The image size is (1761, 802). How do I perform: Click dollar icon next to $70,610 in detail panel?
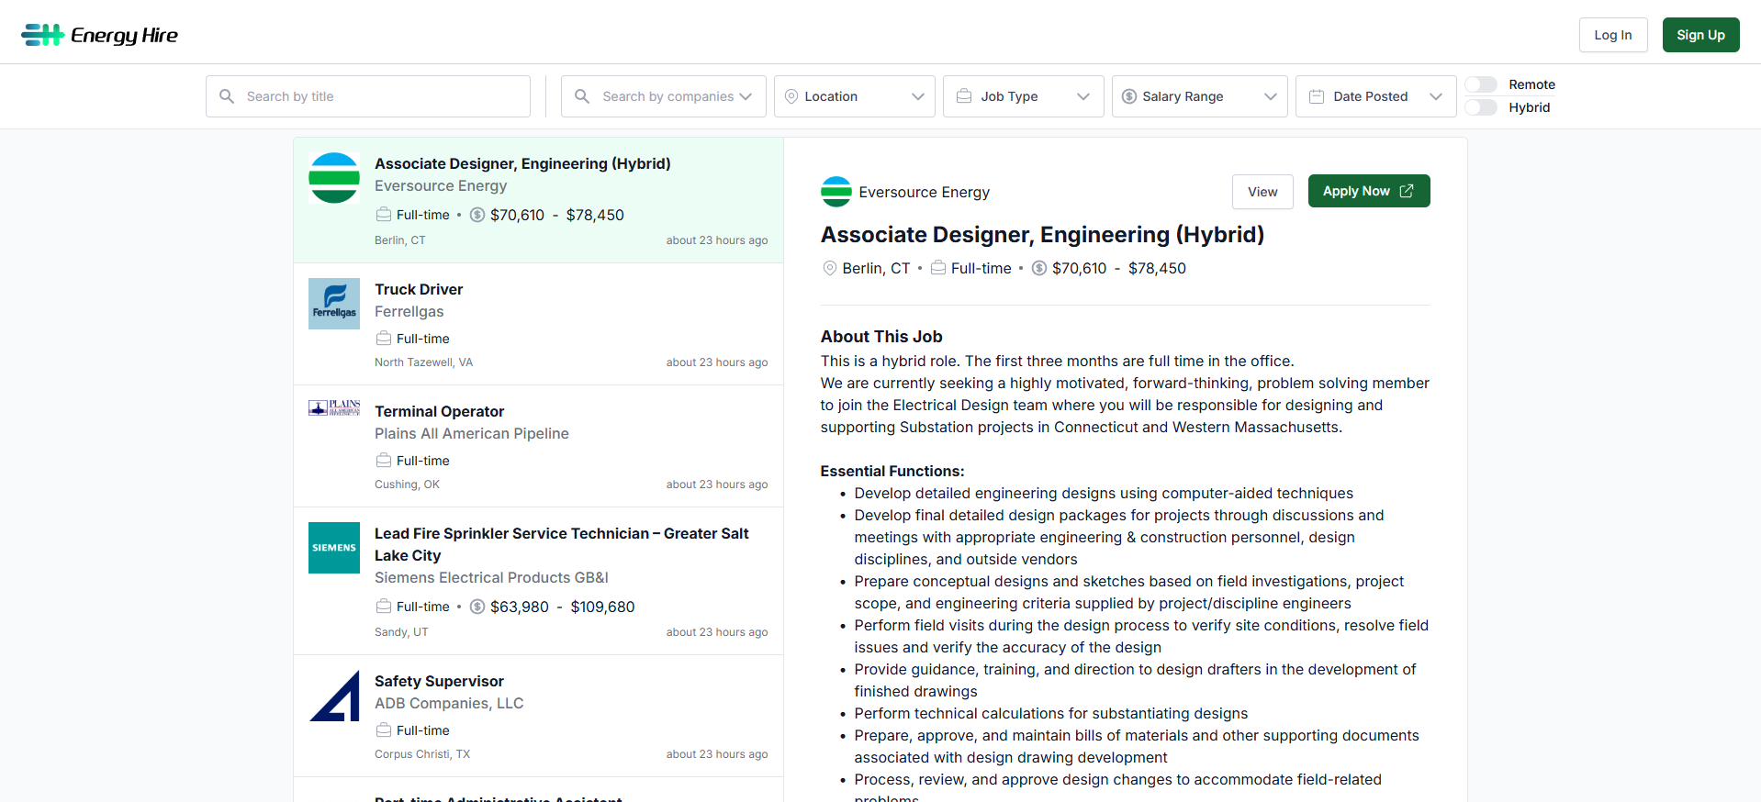point(1039,268)
